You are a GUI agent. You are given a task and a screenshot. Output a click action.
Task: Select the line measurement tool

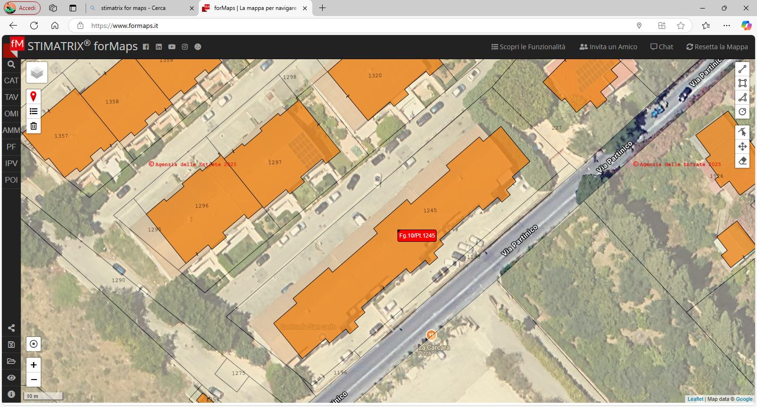pos(742,69)
